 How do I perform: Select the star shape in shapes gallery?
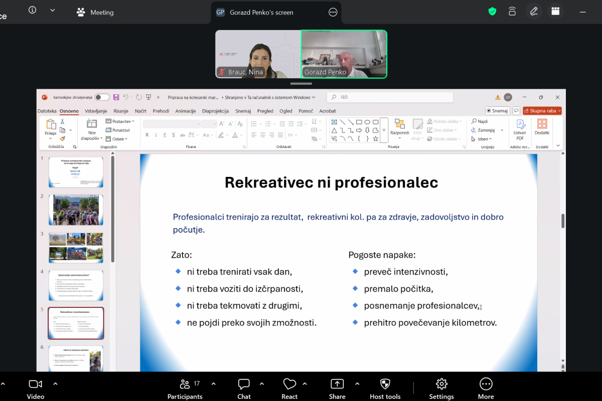click(376, 138)
